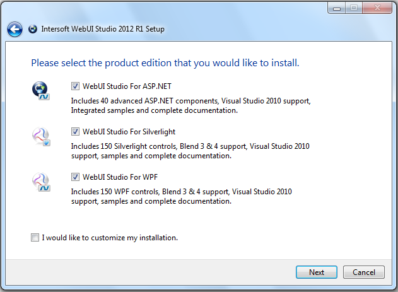Enable the customize my installation checkbox
The width and height of the screenshot is (398, 292).
(x=34, y=238)
